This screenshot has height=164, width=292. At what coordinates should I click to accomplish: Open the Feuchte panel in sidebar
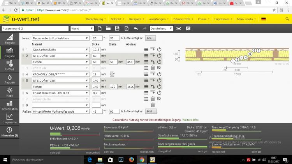tap(9, 80)
